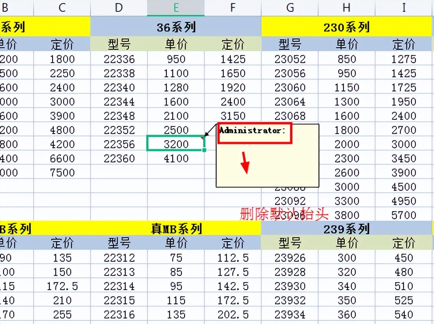434x324 pixels.
Task: Click the merged header cell '36系列'
Action: point(176,27)
